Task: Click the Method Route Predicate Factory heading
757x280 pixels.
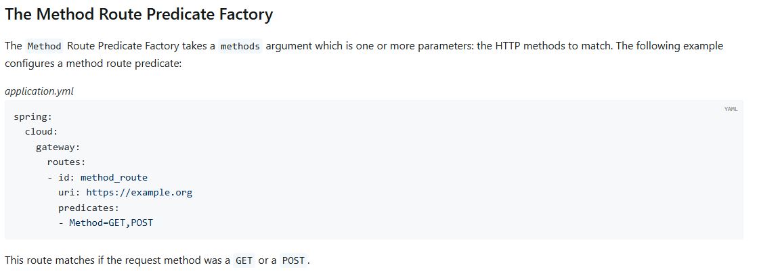Action: click(x=139, y=14)
